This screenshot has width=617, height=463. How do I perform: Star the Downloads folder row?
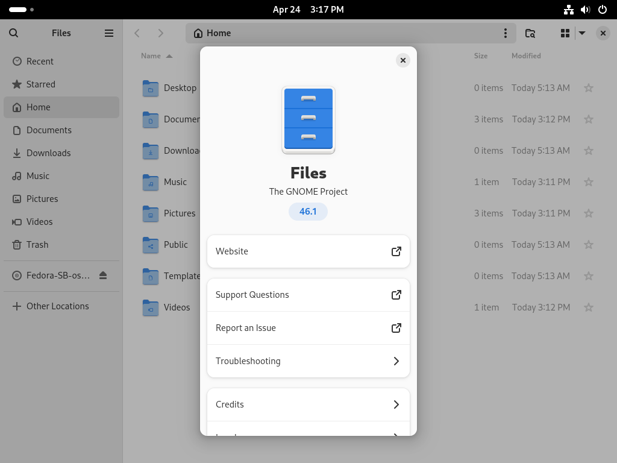pos(589,150)
